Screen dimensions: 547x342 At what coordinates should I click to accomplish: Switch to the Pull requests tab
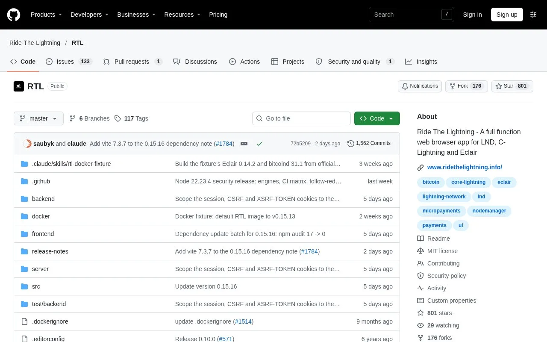pos(132,62)
